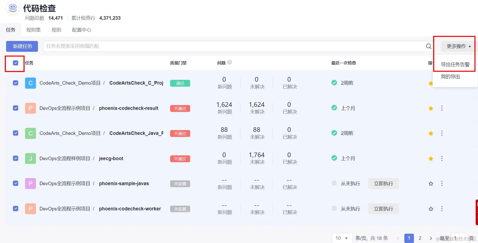Open the CodeArtsCheck_C_Proj task
The width and height of the screenshot is (478, 243).
point(136,83)
